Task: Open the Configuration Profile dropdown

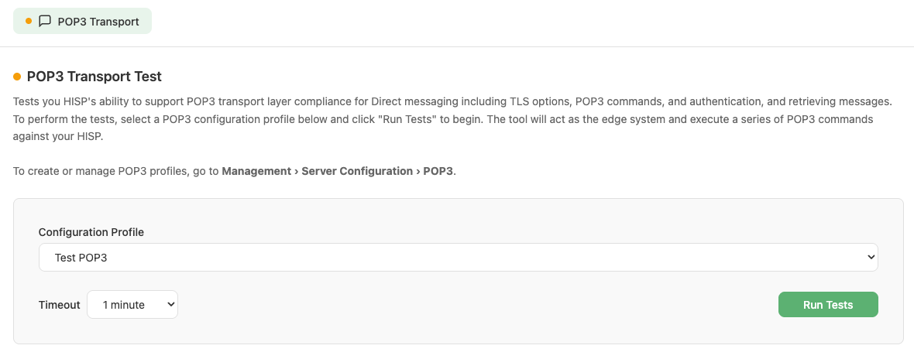Action: pyautogui.click(x=459, y=257)
